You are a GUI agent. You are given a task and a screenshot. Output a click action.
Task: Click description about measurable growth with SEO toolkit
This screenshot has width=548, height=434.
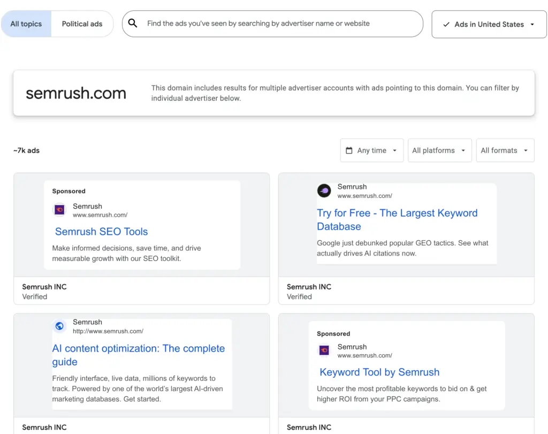(126, 253)
